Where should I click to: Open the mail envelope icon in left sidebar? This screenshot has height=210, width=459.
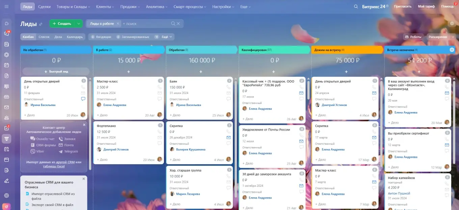(x=6, y=107)
